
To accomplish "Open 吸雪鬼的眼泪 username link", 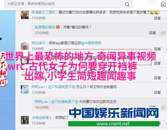I will 45,27.
